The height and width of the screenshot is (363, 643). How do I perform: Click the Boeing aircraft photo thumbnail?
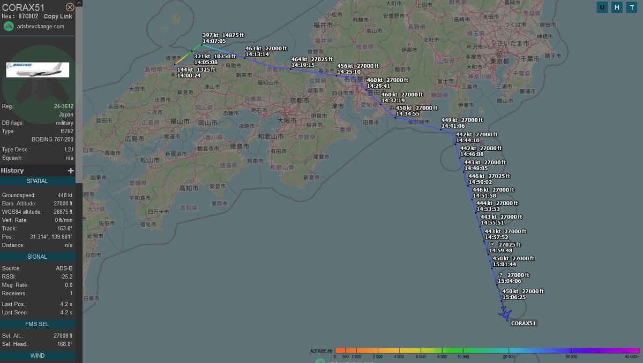[38, 69]
